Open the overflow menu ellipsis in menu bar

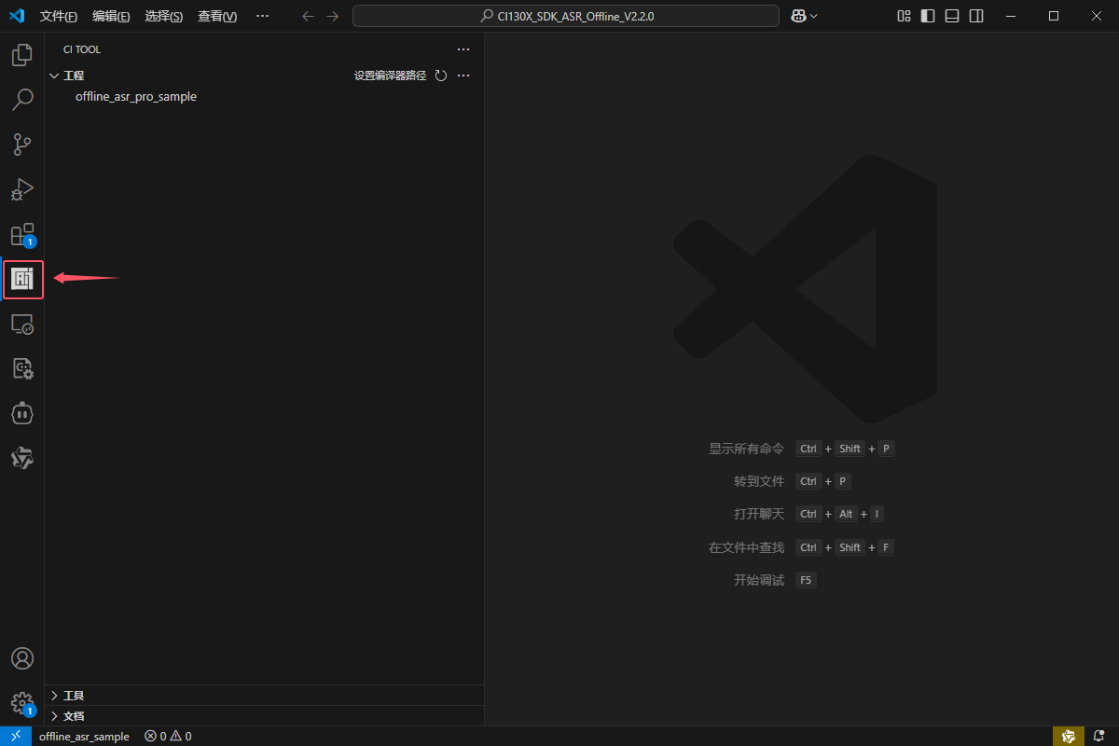[262, 16]
